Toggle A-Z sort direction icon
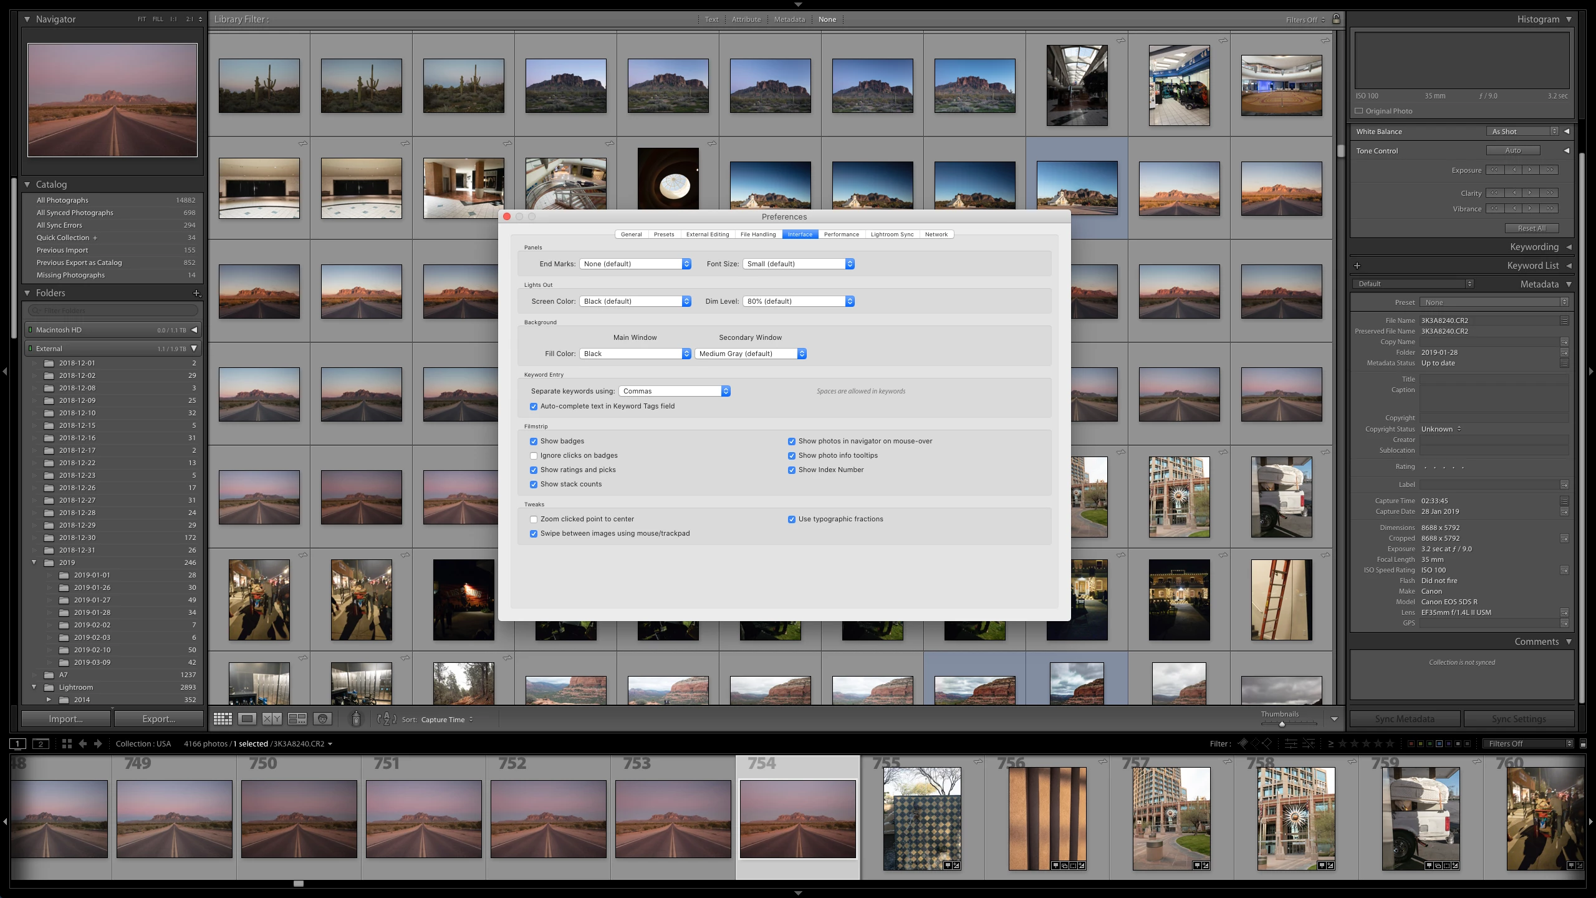Screen dimensions: 1596x898 pos(387,719)
